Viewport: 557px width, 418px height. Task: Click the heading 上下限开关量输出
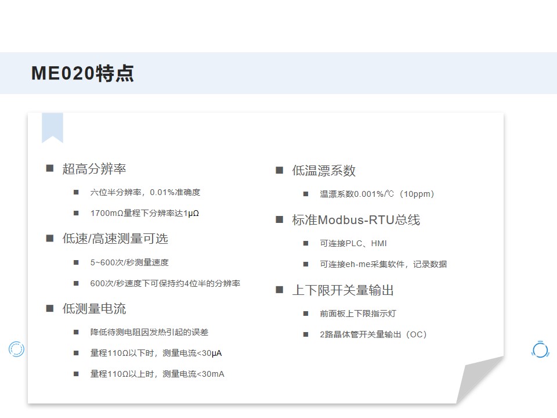pos(343,290)
